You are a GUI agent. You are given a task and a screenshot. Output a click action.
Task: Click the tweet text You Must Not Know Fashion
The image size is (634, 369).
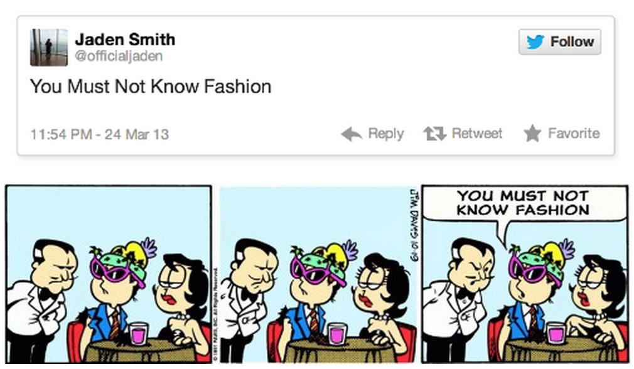tap(151, 87)
